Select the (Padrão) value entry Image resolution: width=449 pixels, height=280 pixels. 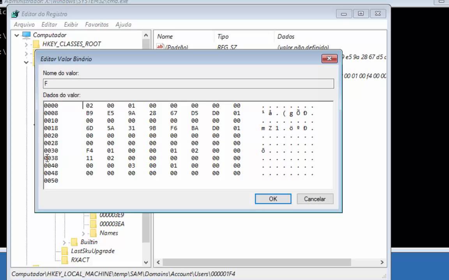(x=177, y=47)
